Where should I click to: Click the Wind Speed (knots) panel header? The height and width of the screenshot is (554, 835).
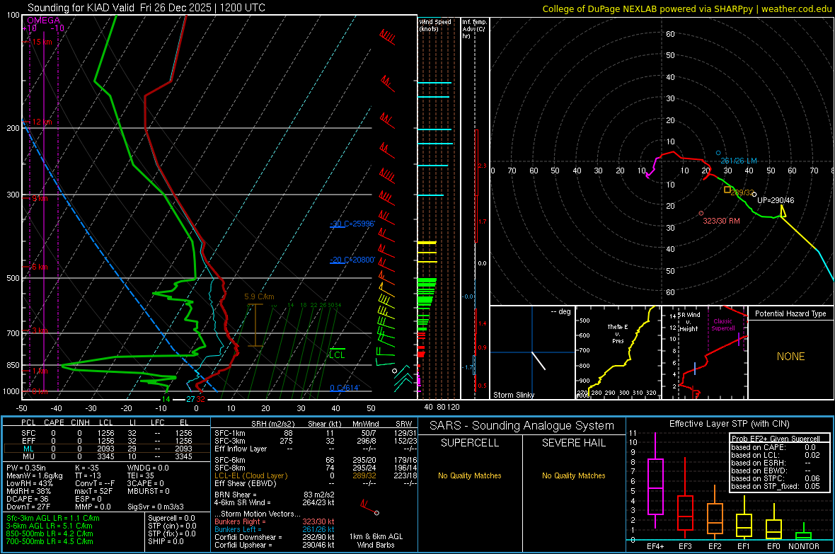point(435,25)
